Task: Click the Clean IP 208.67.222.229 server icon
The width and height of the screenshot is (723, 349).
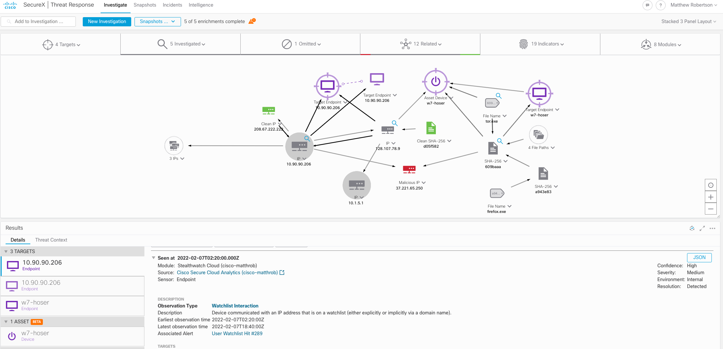Action: (269, 110)
